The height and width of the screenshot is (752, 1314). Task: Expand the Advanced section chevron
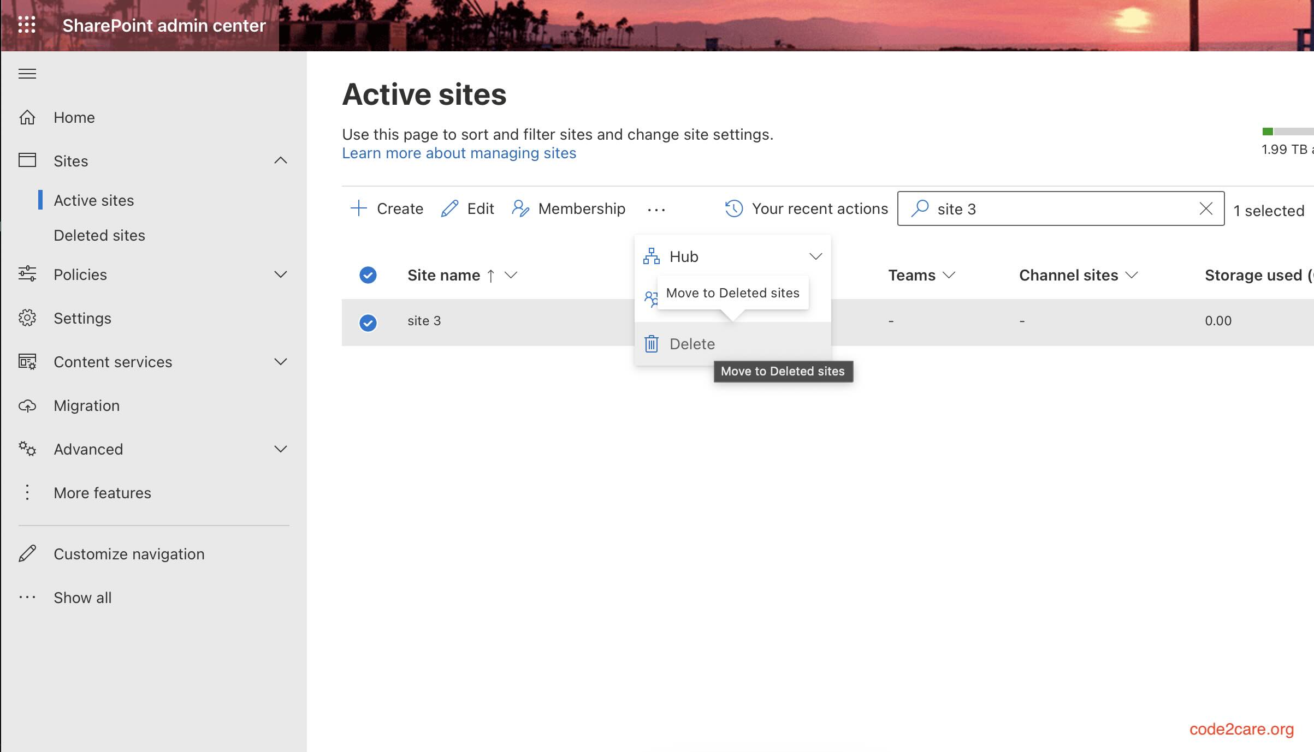click(281, 449)
